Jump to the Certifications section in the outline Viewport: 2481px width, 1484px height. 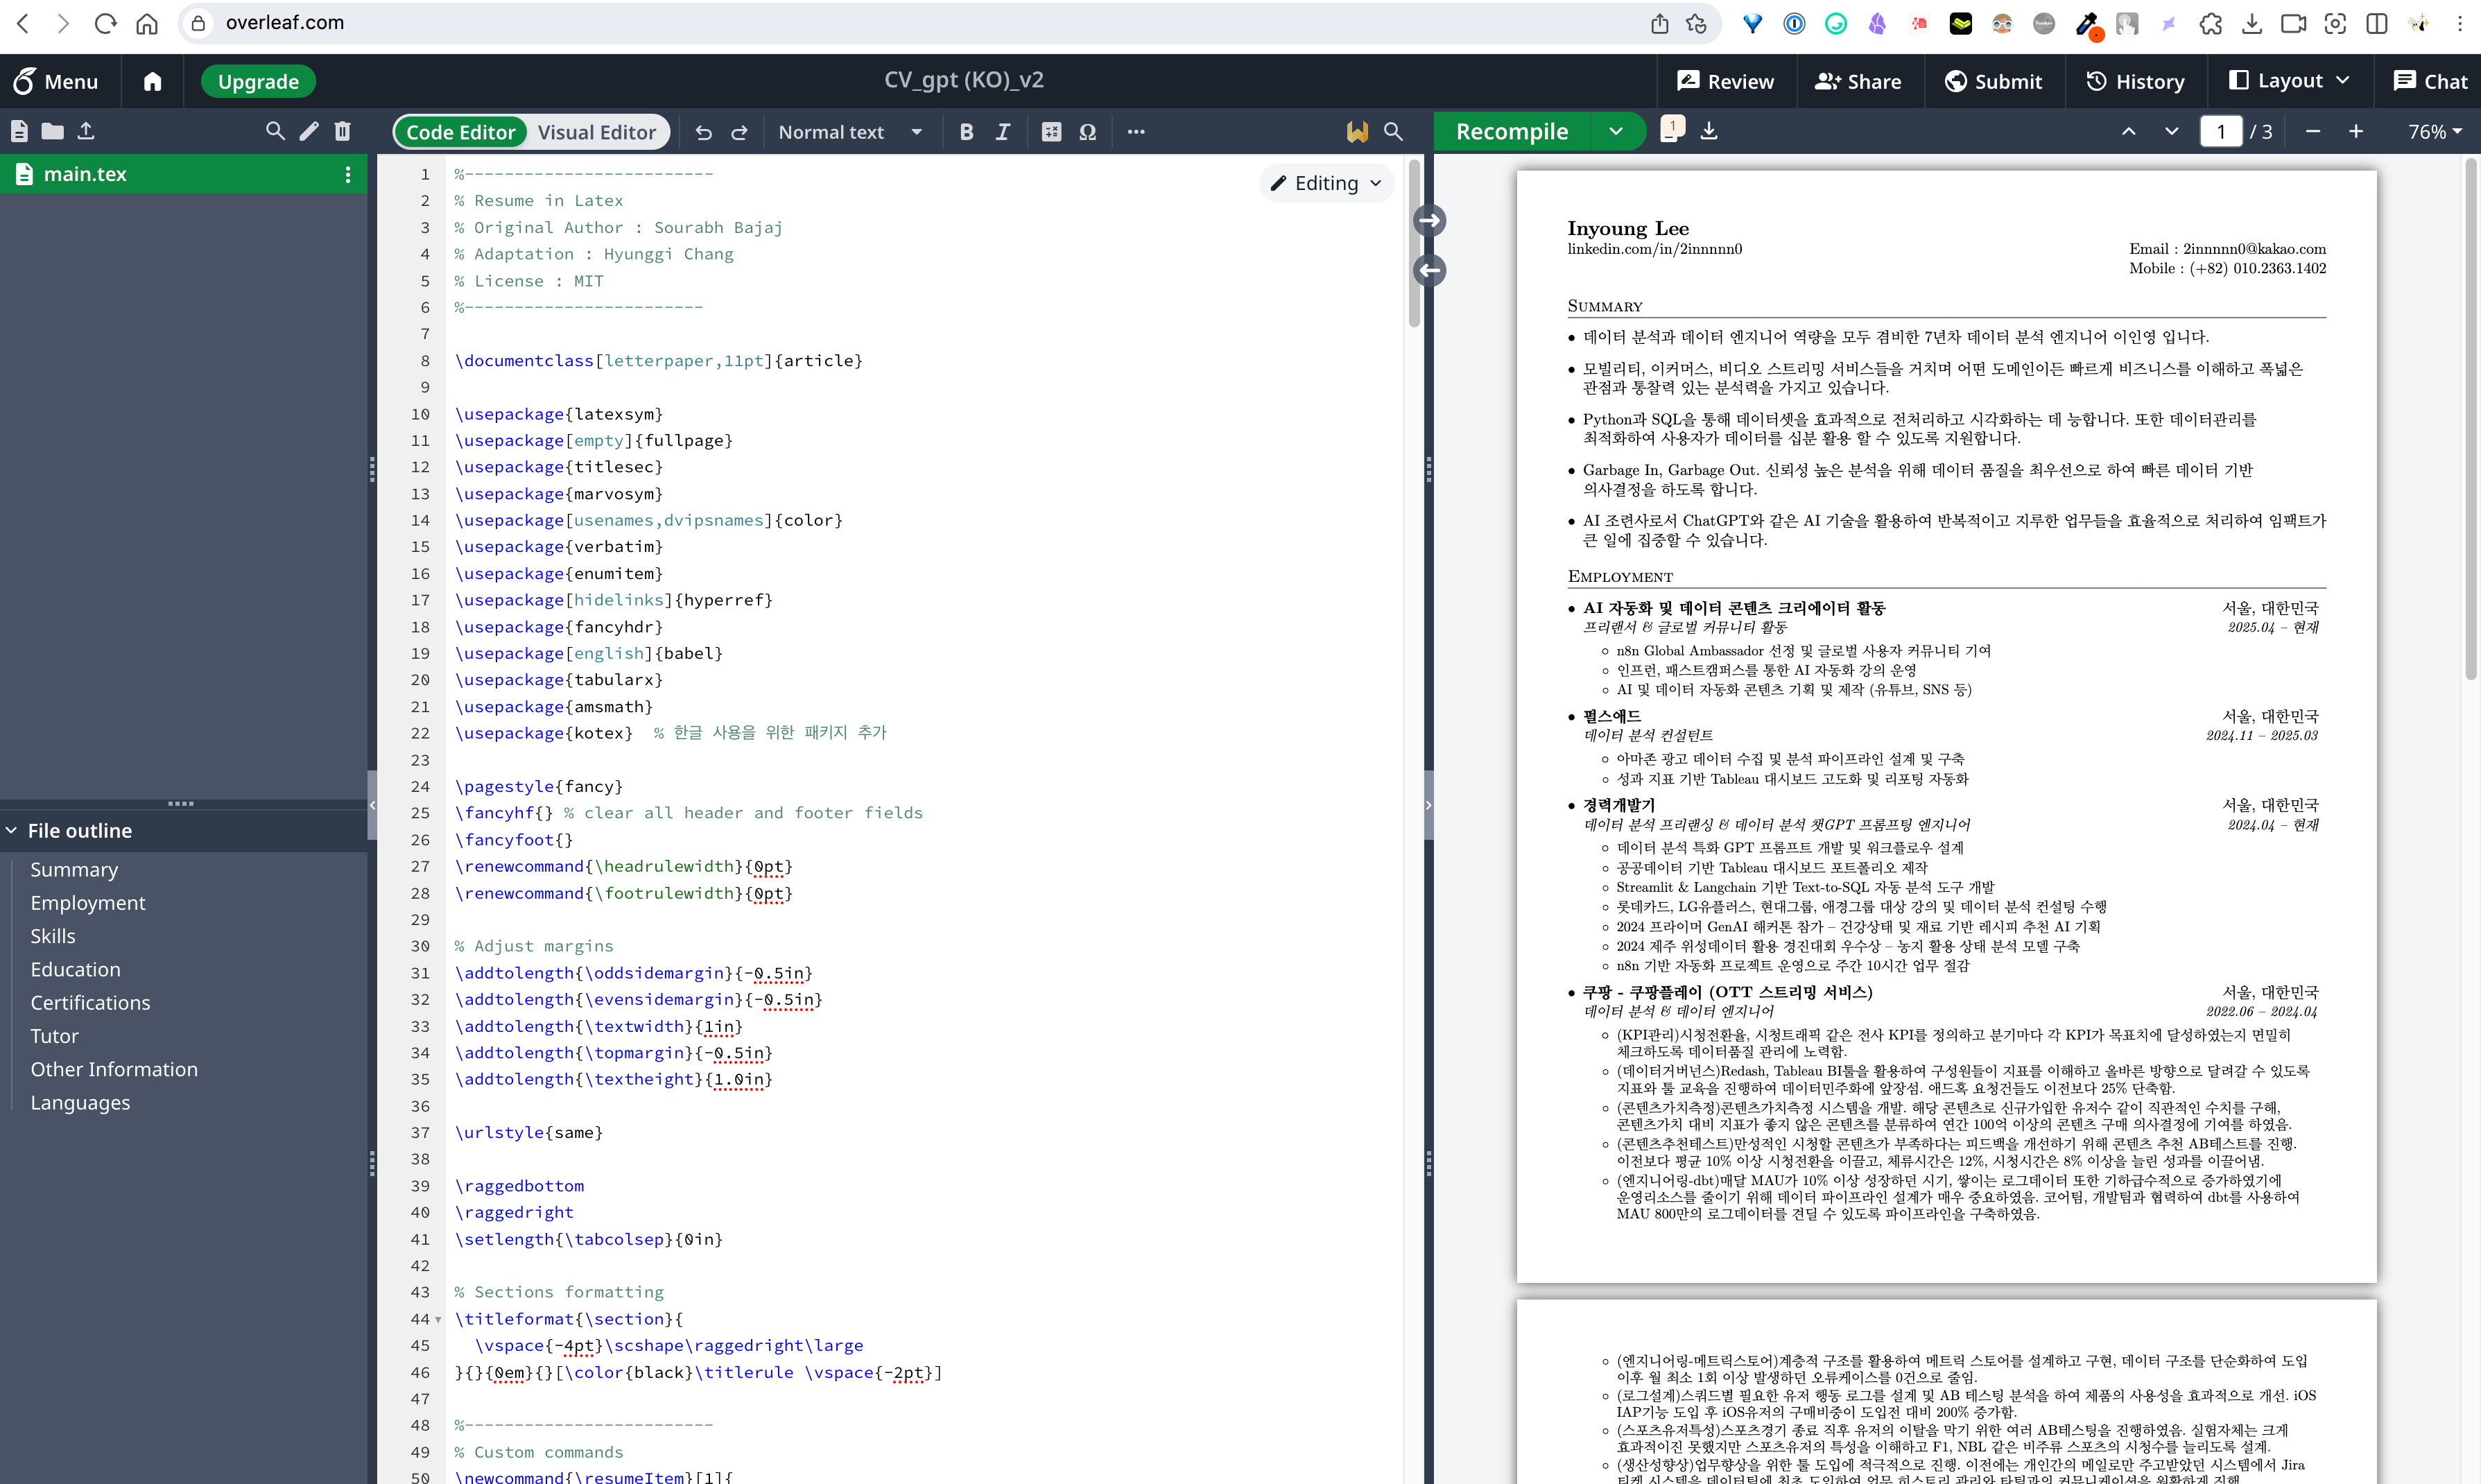click(90, 1002)
